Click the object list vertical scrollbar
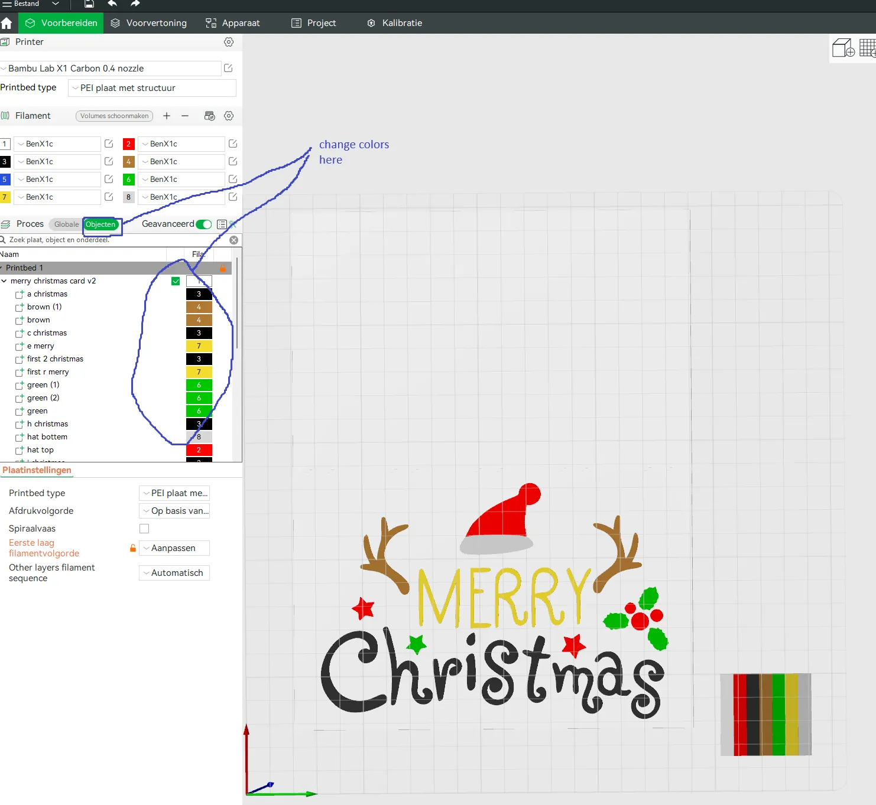The width and height of the screenshot is (876, 805). click(x=237, y=304)
